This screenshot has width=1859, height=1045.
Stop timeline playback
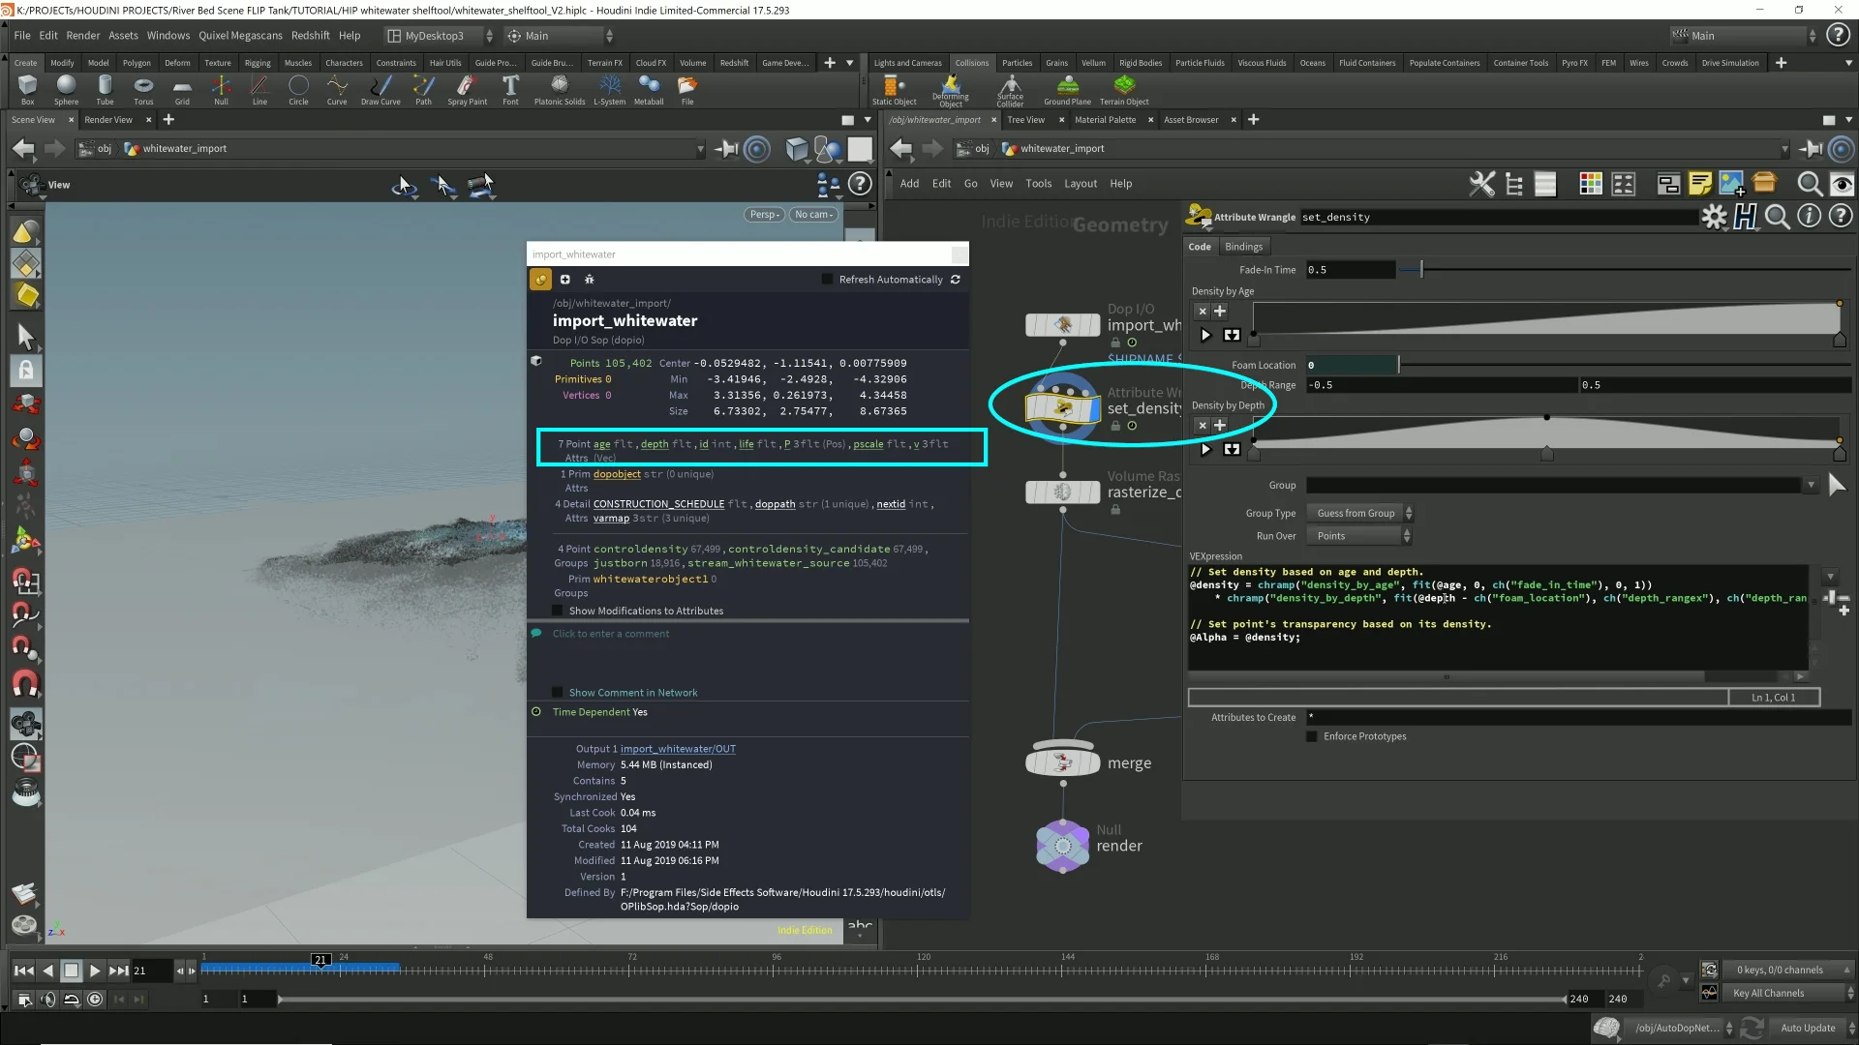[x=71, y=970]
